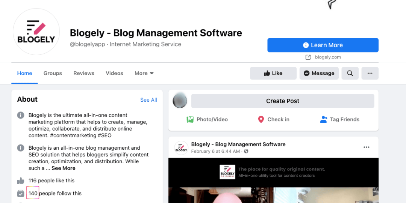Open the Blogely page profile picture
This screenshot has width=406, height=203.
point(36,32)
